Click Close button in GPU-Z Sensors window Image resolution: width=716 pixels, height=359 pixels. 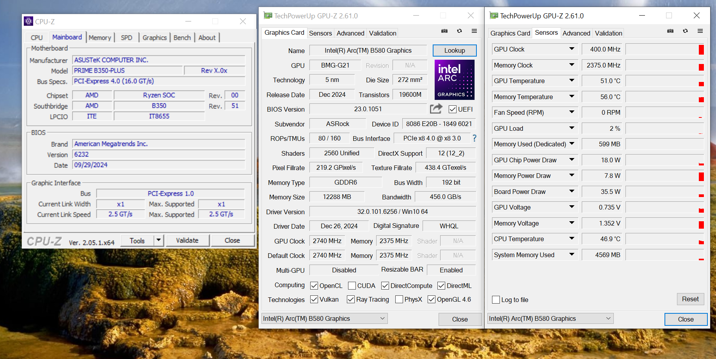[x=686, y=319]
